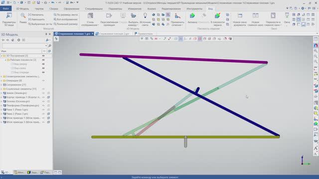Select the Основа (Основа.grs) tree item
The width and height of the screenshot is (319, 179).
[18, 101]
